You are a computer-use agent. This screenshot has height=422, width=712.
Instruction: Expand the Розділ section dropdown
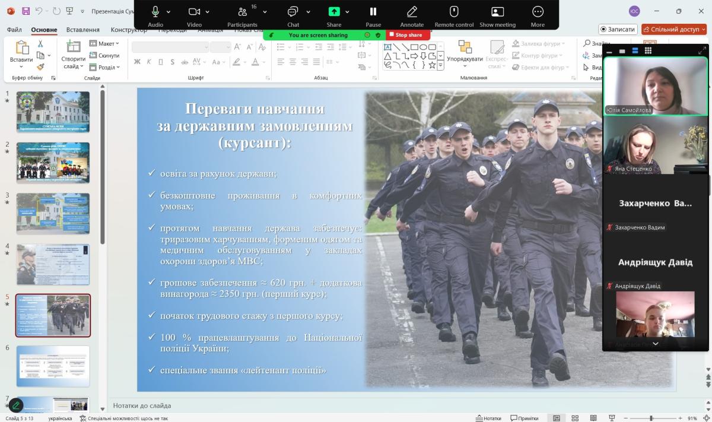click(x=104, y=67)
